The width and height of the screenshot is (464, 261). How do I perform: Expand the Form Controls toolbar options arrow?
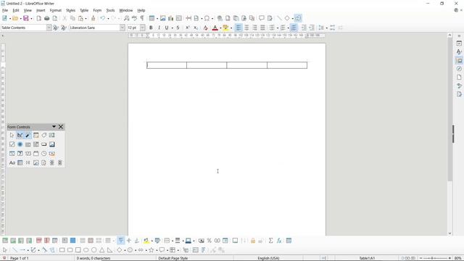tap(54, 127)
